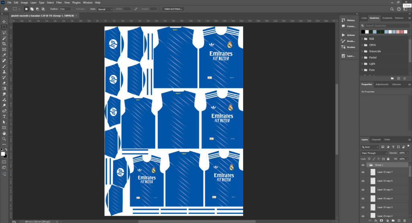Open the Opacity slider dropdown arrow
Viewport: 412px width, 223px height.
coord(408,153)
